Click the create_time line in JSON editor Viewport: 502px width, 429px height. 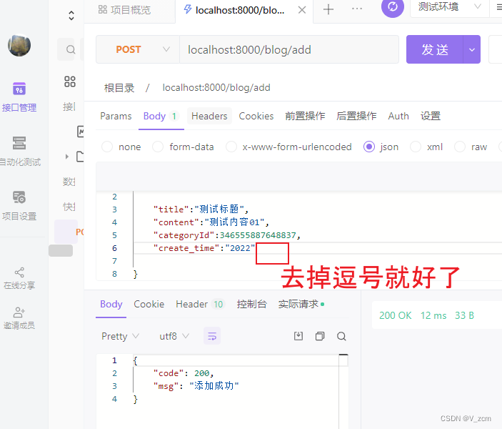click(x=204, y=248)
